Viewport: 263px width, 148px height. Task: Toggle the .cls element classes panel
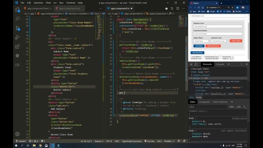[x=238, y=107]
